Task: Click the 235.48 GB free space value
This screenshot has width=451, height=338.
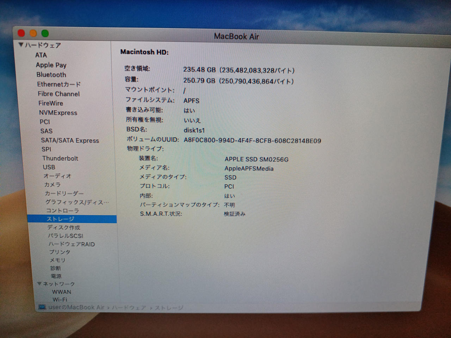Action: pyautogui.click(x=239, y=70)
